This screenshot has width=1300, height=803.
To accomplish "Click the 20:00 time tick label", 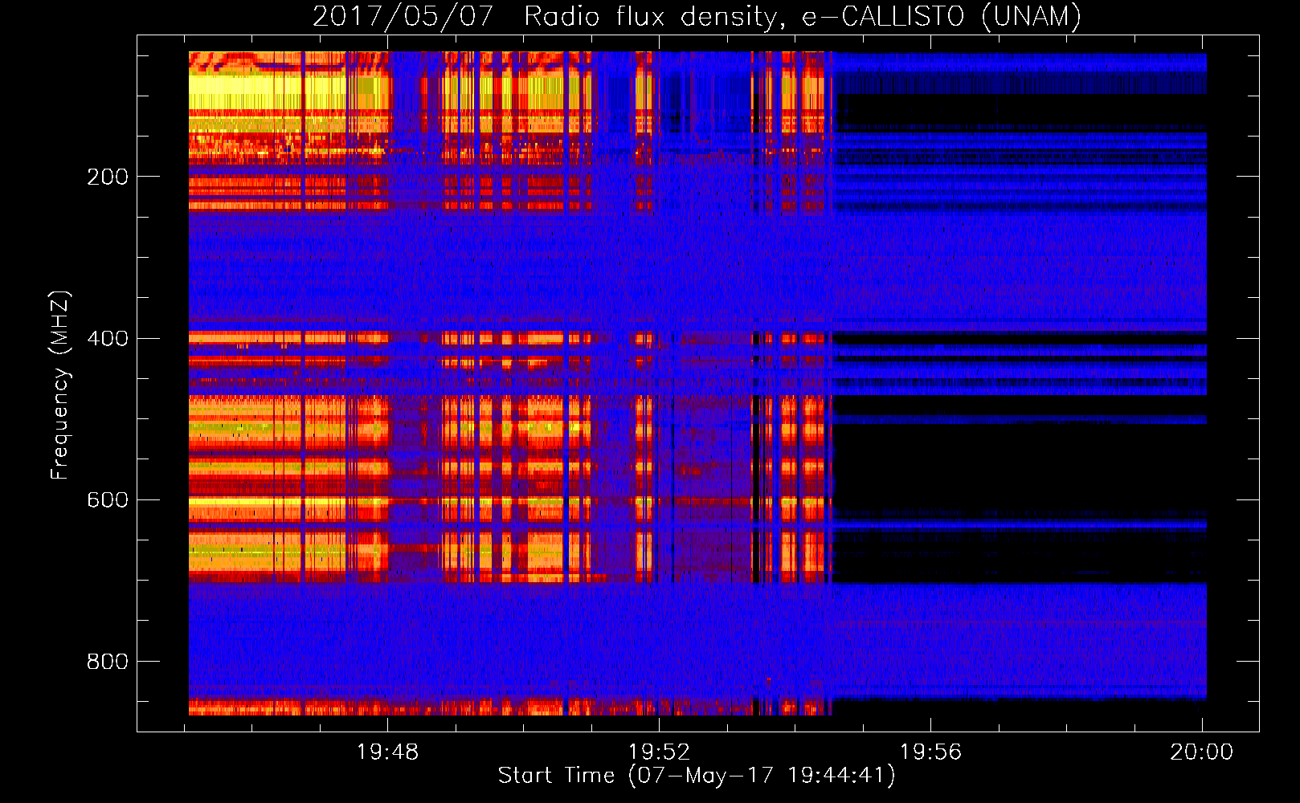I will click(1201, 752).
